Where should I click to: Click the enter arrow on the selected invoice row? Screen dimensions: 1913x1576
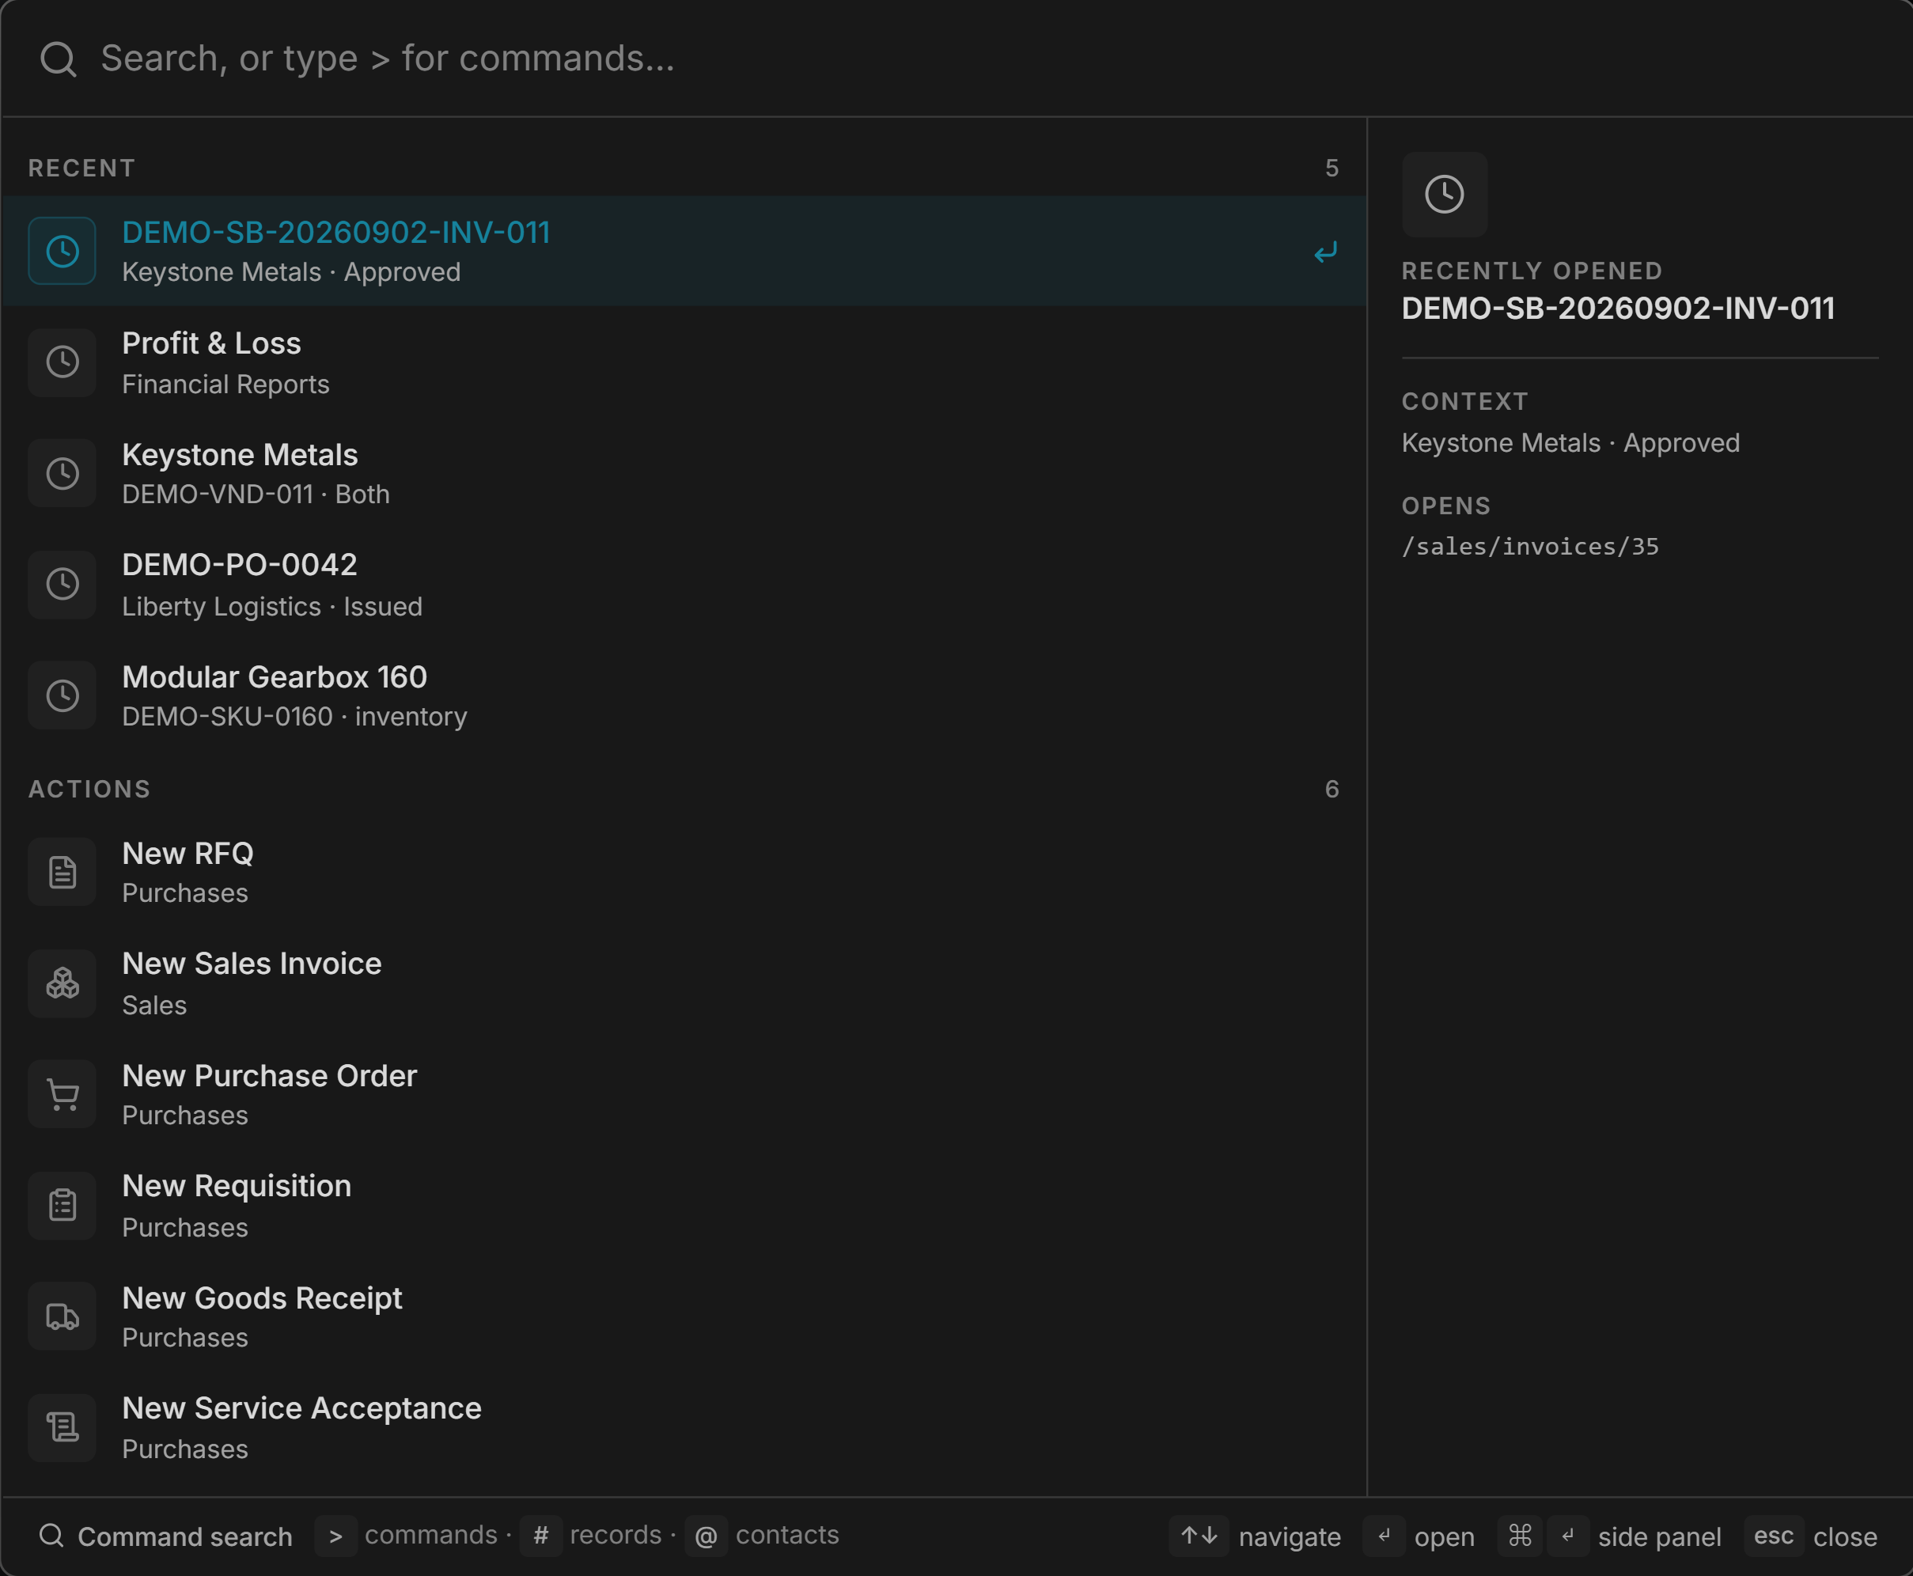coord(1326,252)
